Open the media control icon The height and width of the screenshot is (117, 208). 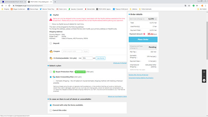(x=197, y=6)
